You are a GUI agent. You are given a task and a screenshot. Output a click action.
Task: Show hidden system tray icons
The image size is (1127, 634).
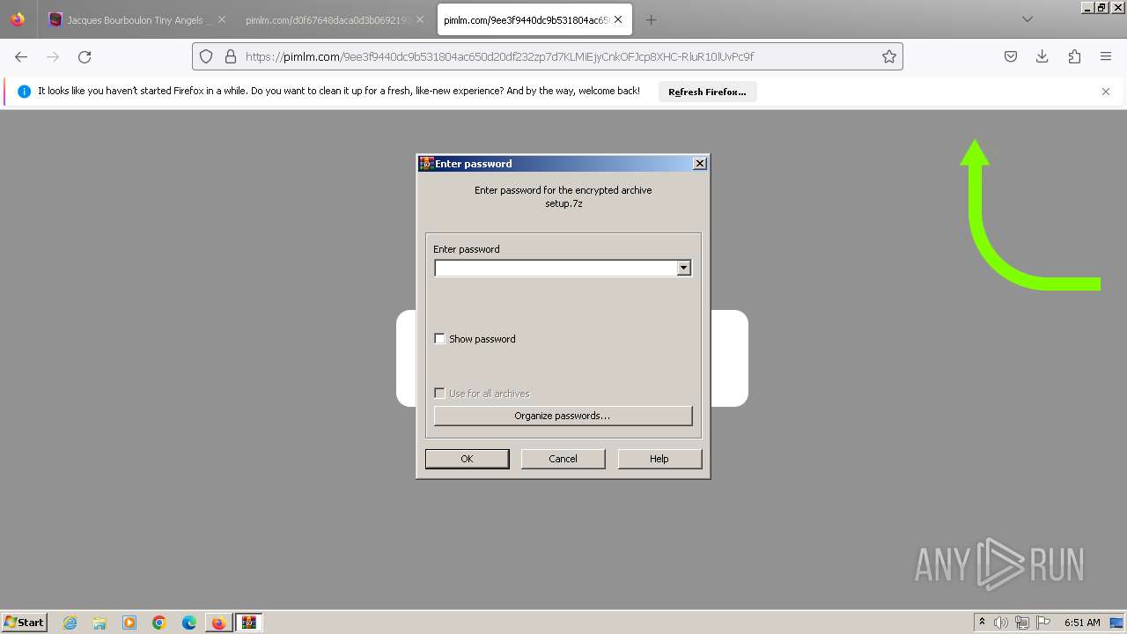[982, 623]
